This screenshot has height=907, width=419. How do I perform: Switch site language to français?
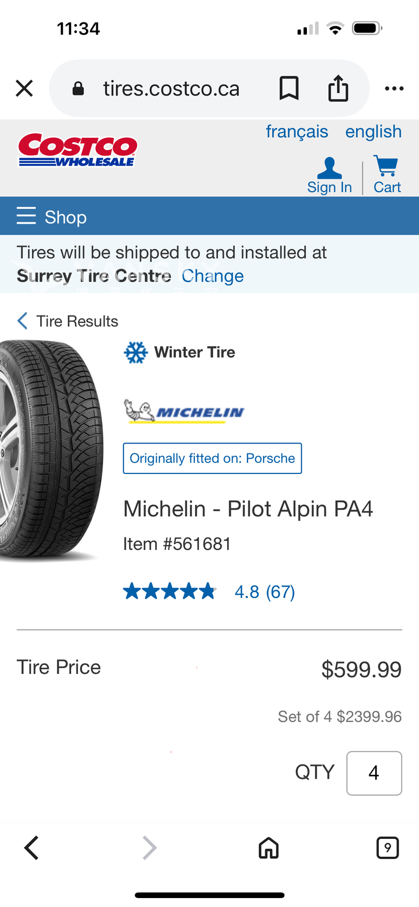coord(297,131)
